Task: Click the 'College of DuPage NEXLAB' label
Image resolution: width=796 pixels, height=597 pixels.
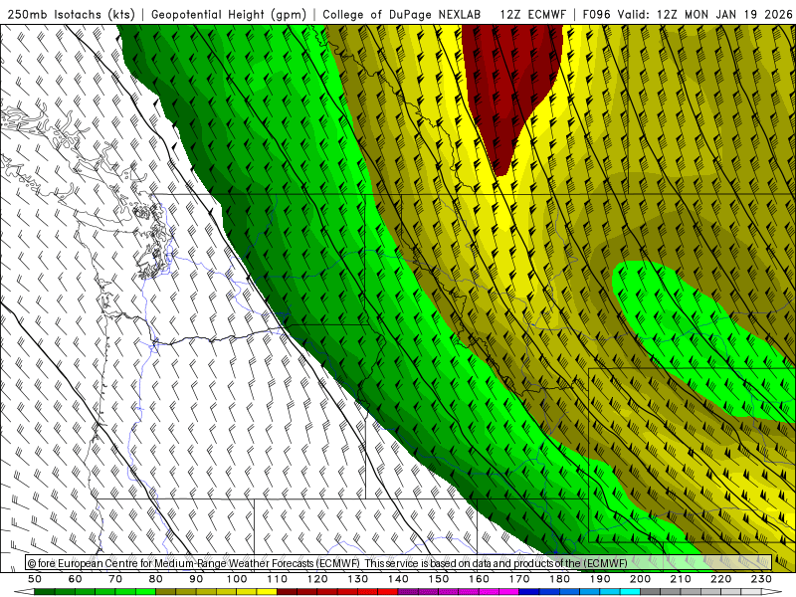Action: pos(402,14)
